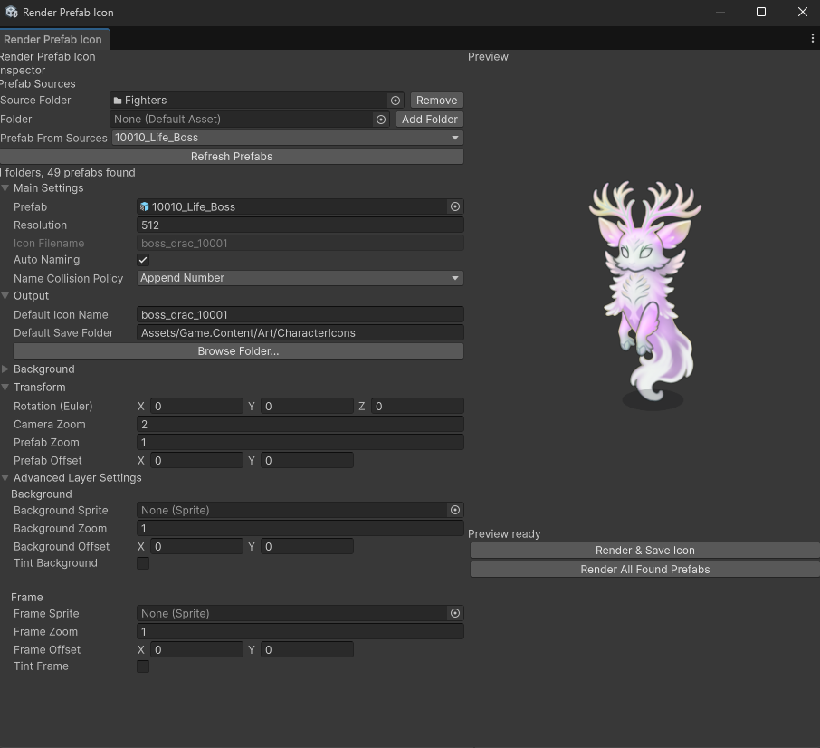
Task: Click the Resolution field showing 512
Action: 300,225
